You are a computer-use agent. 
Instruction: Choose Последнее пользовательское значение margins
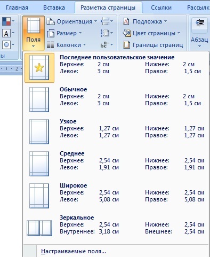pos(116,68)
